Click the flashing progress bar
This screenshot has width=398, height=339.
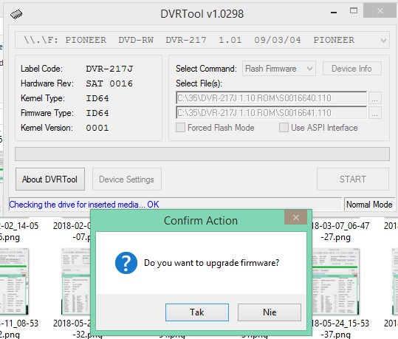[202, 154]
